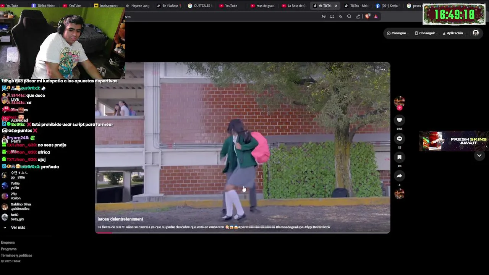Follow creator via red plus on avatar
489x275 pixels.
coord(400,108)
